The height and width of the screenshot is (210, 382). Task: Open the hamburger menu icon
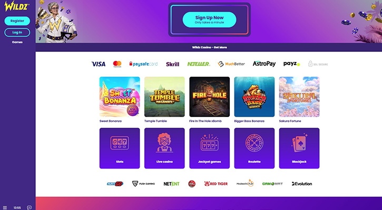5,207
